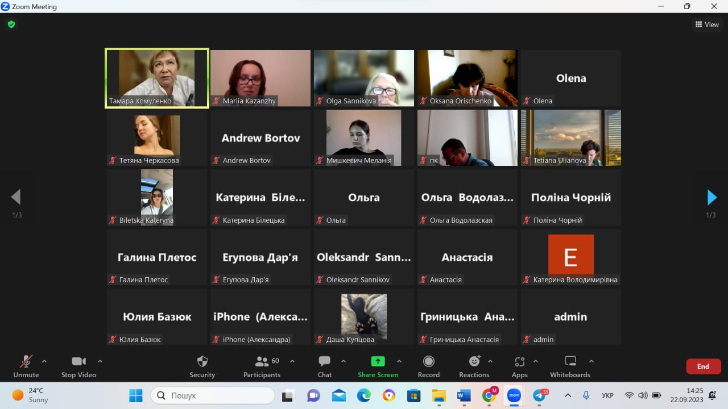Image resolution: width=728 pixels, height=409 pixels.
Task: Expand the caret next to Chat
Action: pos(344,361)
